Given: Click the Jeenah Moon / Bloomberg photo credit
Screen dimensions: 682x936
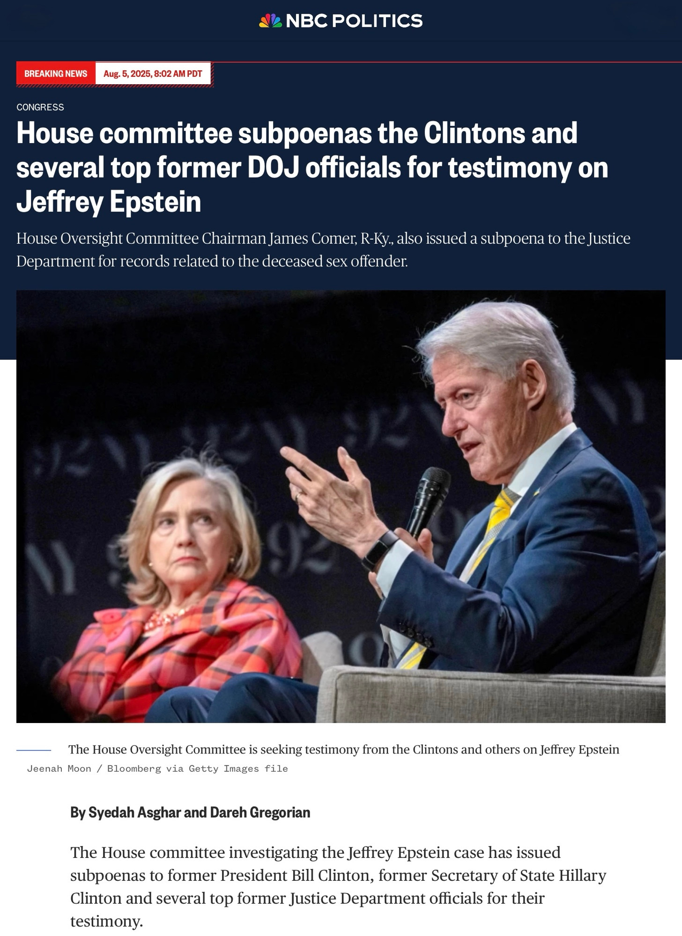Looking at the screenshot, I should (157, 768).
